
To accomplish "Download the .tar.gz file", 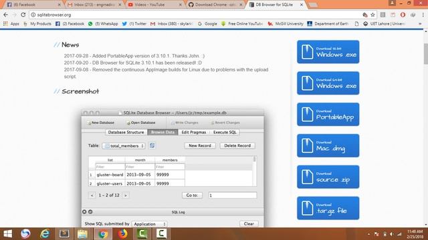I will click(328, 208).
